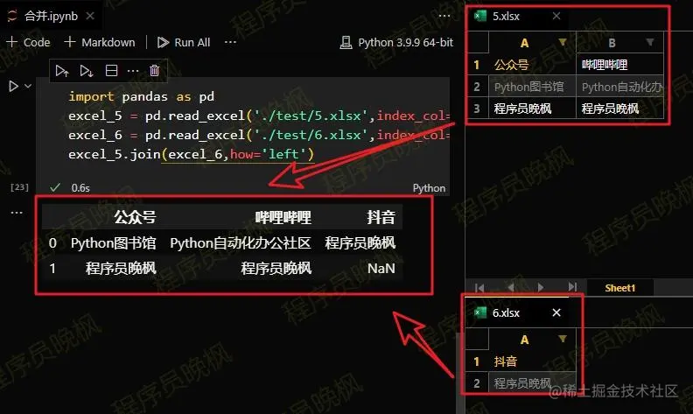Open the column A filter in 6.xlsx

pyautogui.click(x=562, y=340)
